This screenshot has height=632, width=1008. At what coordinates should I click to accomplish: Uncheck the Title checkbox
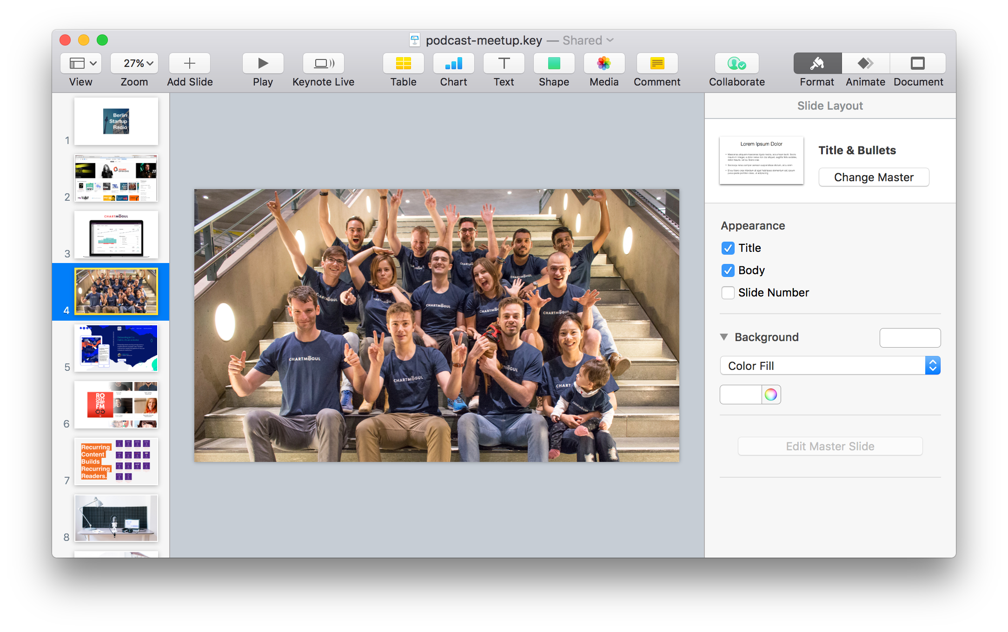728,248
